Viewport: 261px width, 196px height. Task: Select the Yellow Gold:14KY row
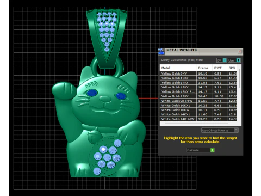[x=198, y=83]
